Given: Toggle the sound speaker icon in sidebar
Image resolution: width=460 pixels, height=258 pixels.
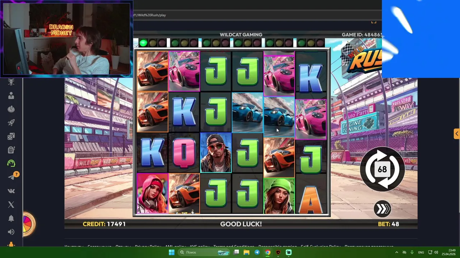Looking at the screenshot, I should (x=11, y=232).
